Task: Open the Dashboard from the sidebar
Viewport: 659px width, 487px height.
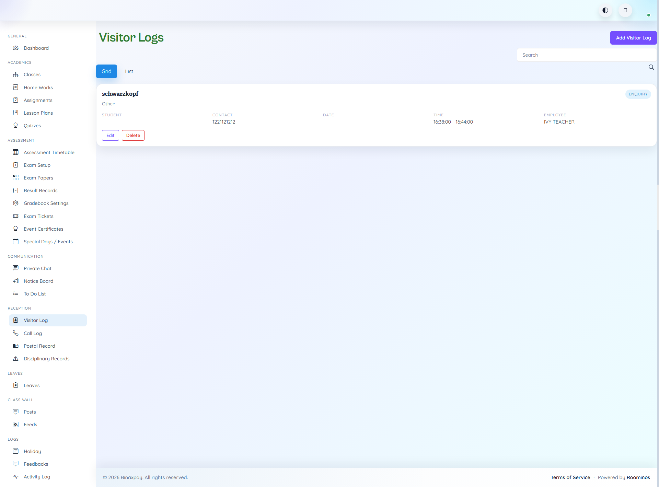Action: point(36,48)
